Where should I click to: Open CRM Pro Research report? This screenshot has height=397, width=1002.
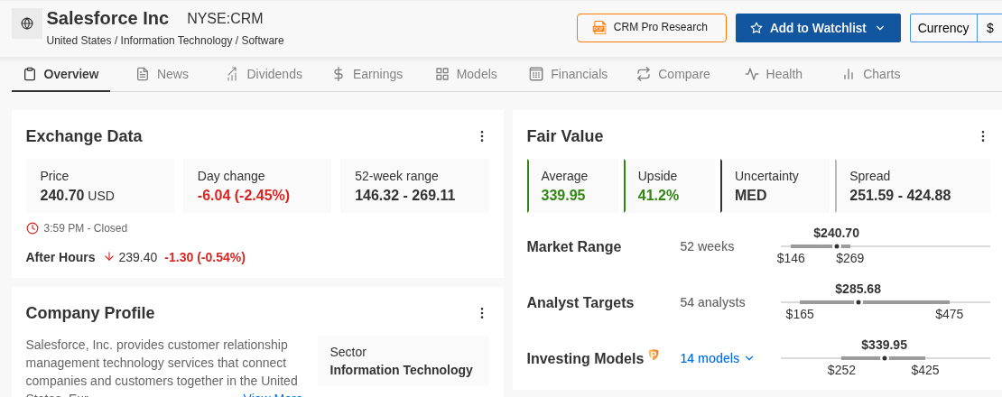coord(652,28)
